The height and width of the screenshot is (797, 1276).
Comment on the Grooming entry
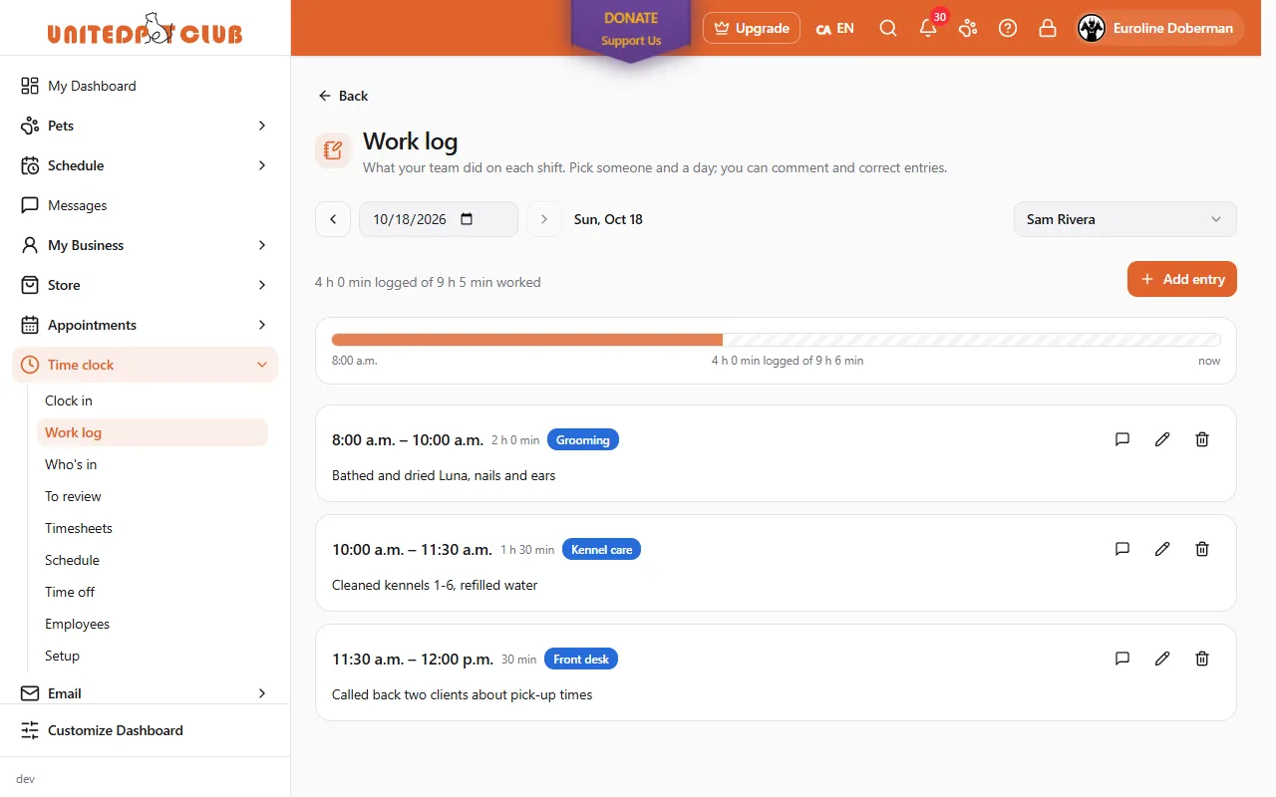tap(1122, 439)
